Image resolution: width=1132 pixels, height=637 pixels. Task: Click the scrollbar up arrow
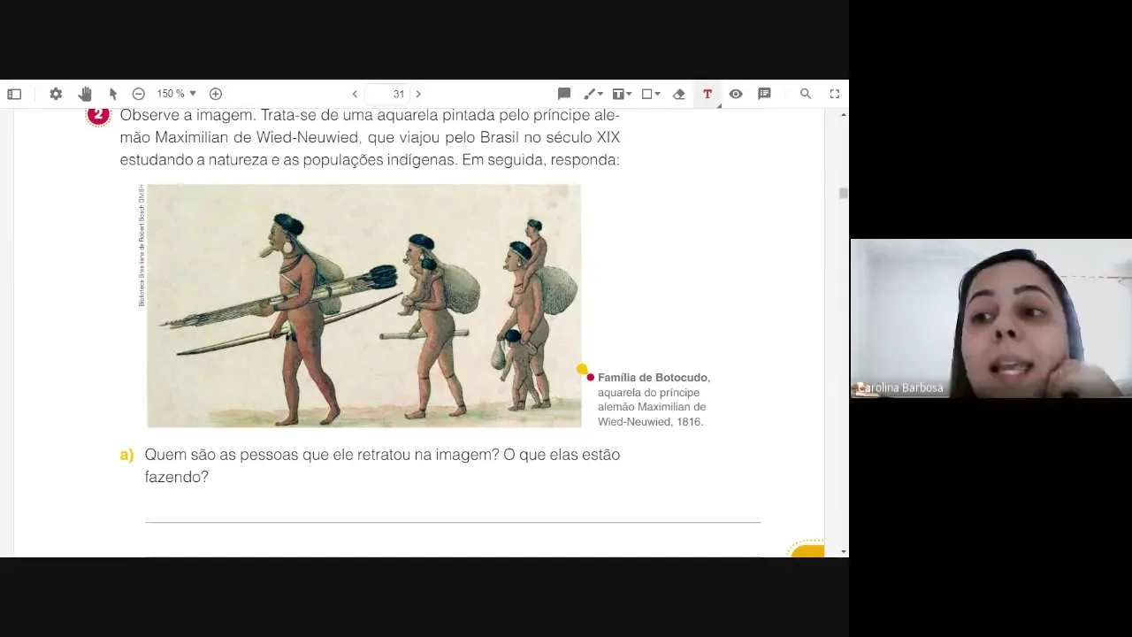(844, 114)
